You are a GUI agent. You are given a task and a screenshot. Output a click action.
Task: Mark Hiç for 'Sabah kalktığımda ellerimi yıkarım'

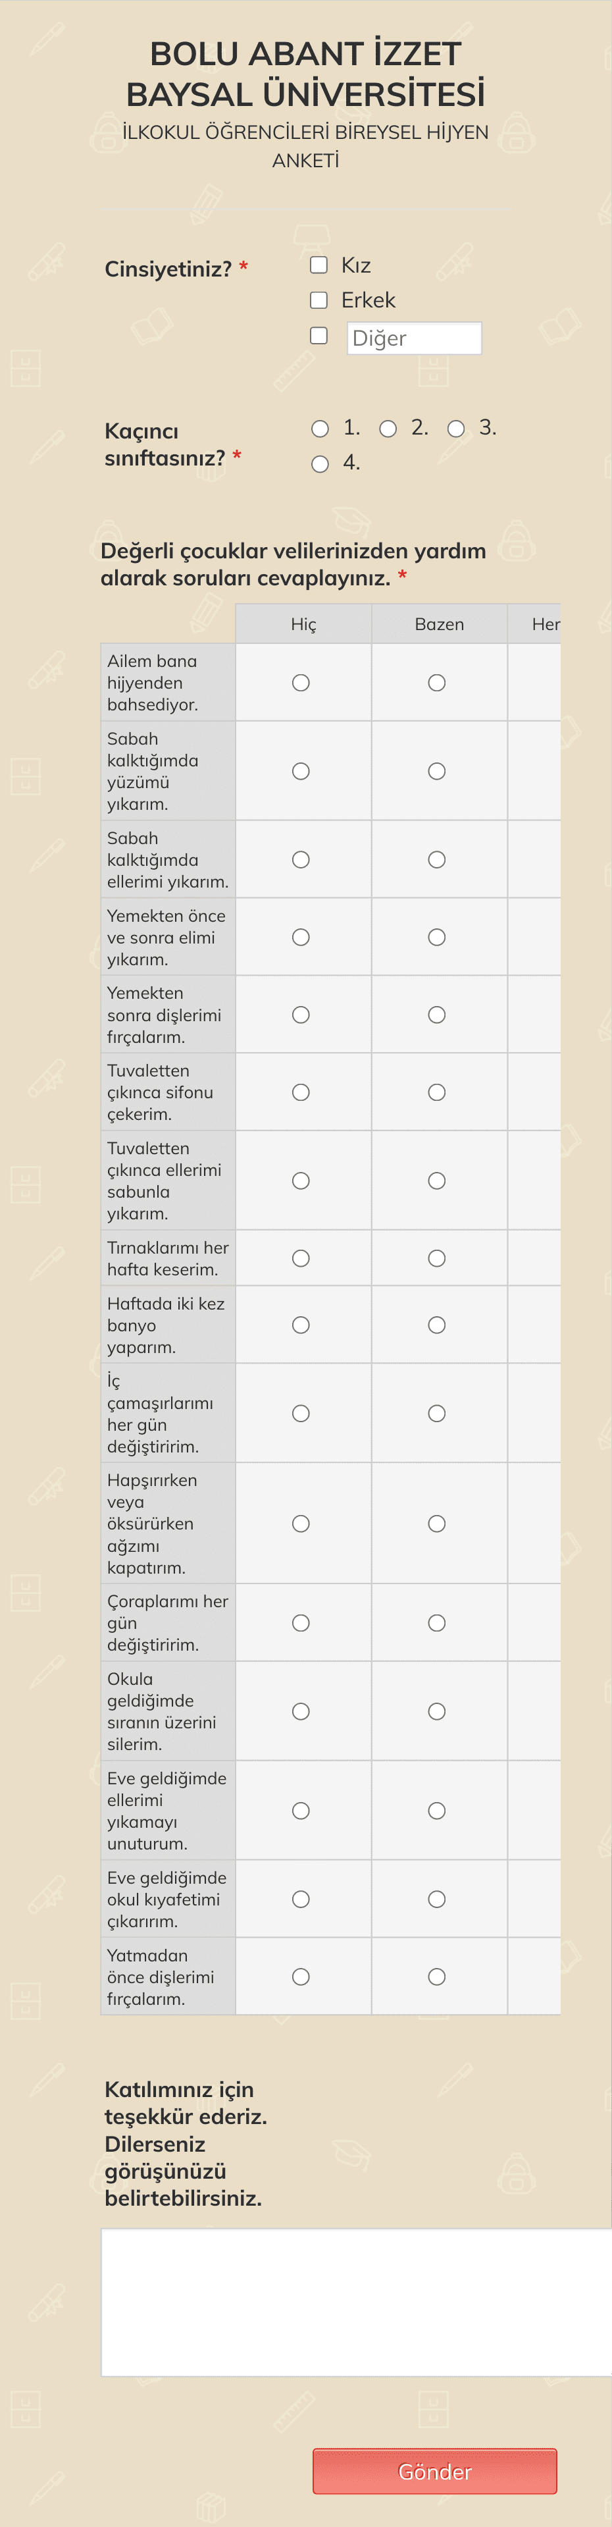[x=301, y=859]
